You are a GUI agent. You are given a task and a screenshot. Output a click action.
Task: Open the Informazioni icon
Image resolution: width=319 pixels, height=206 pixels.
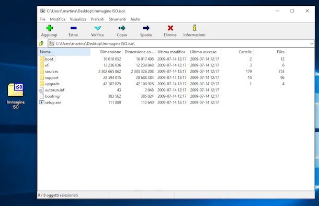point(195,28)
